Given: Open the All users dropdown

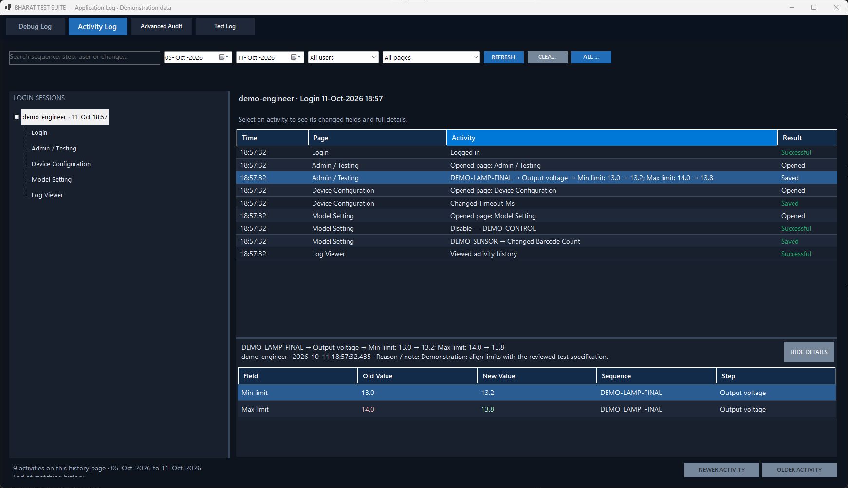Looking at the screenshot, I should click(x=343, y=57).
